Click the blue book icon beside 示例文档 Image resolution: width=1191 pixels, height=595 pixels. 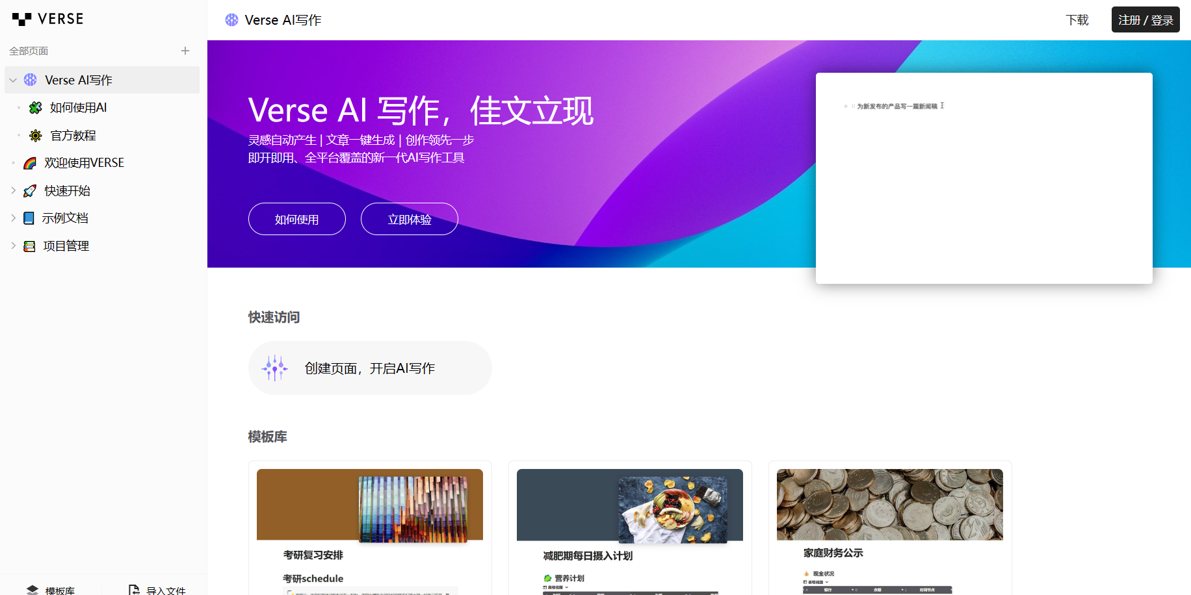click(x=29, y=218)
